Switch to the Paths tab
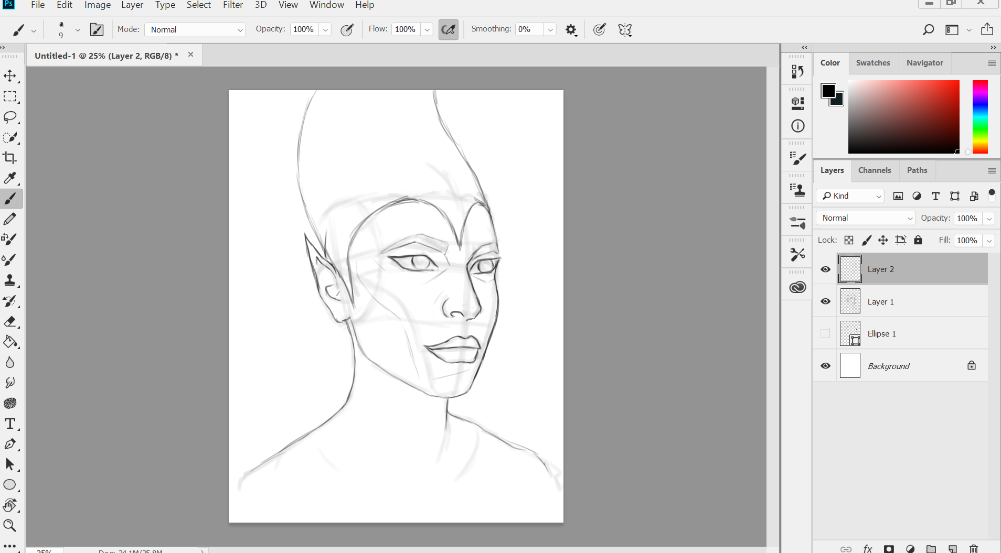Screen dimensions: 1001x553 (917, 170)
